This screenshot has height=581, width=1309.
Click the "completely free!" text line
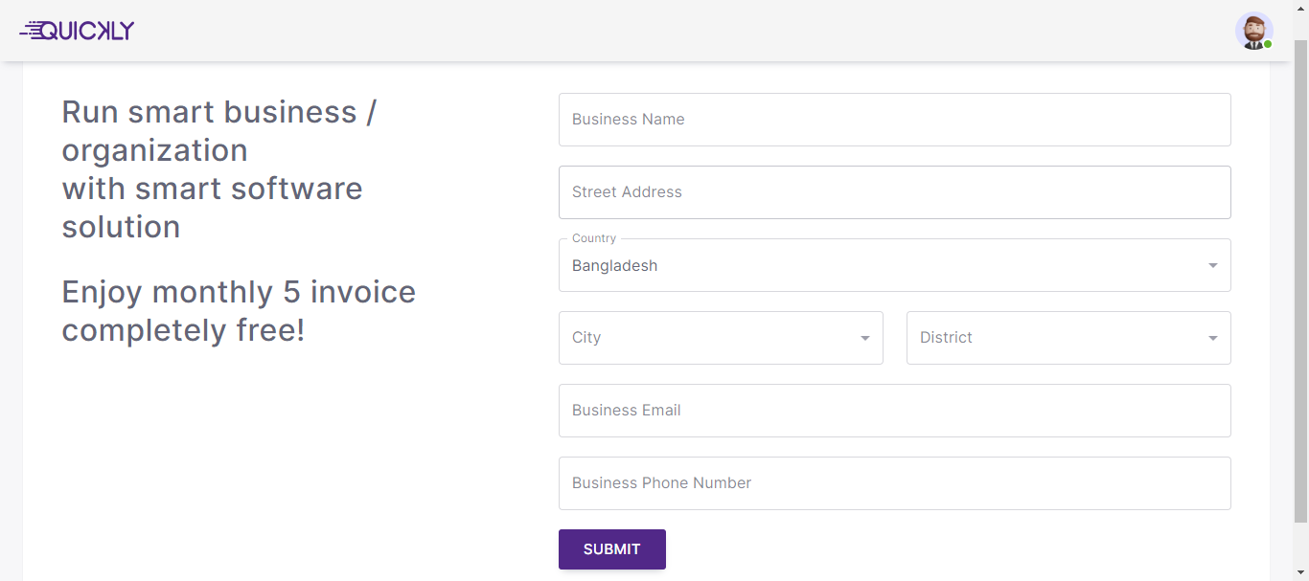point(183,330)
